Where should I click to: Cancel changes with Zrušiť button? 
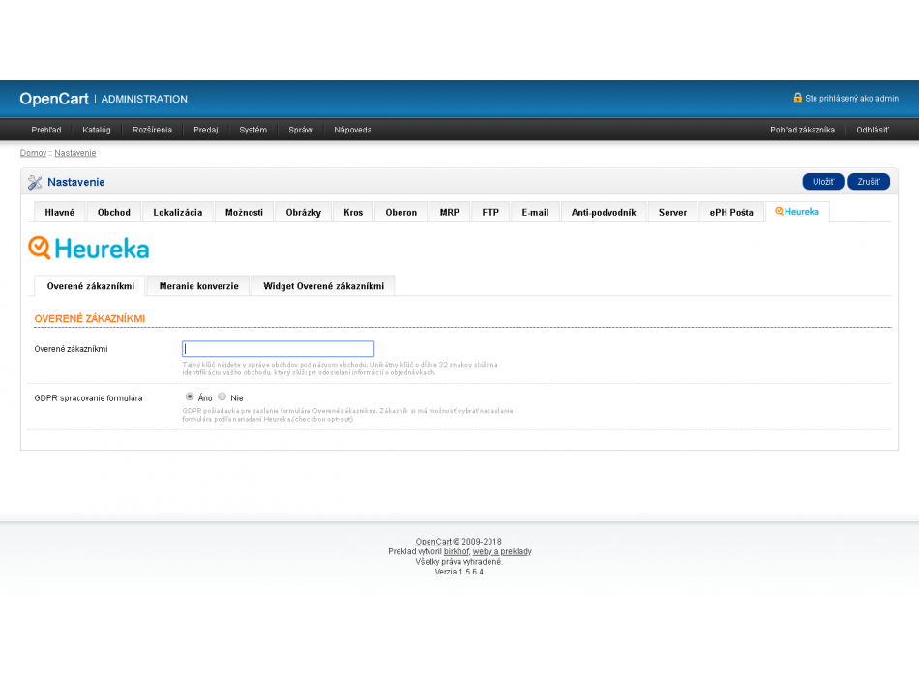(x=869, y=182)
